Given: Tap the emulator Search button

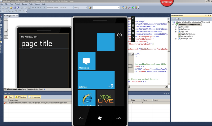Looking at the screenshot, I should coord(118,118).
